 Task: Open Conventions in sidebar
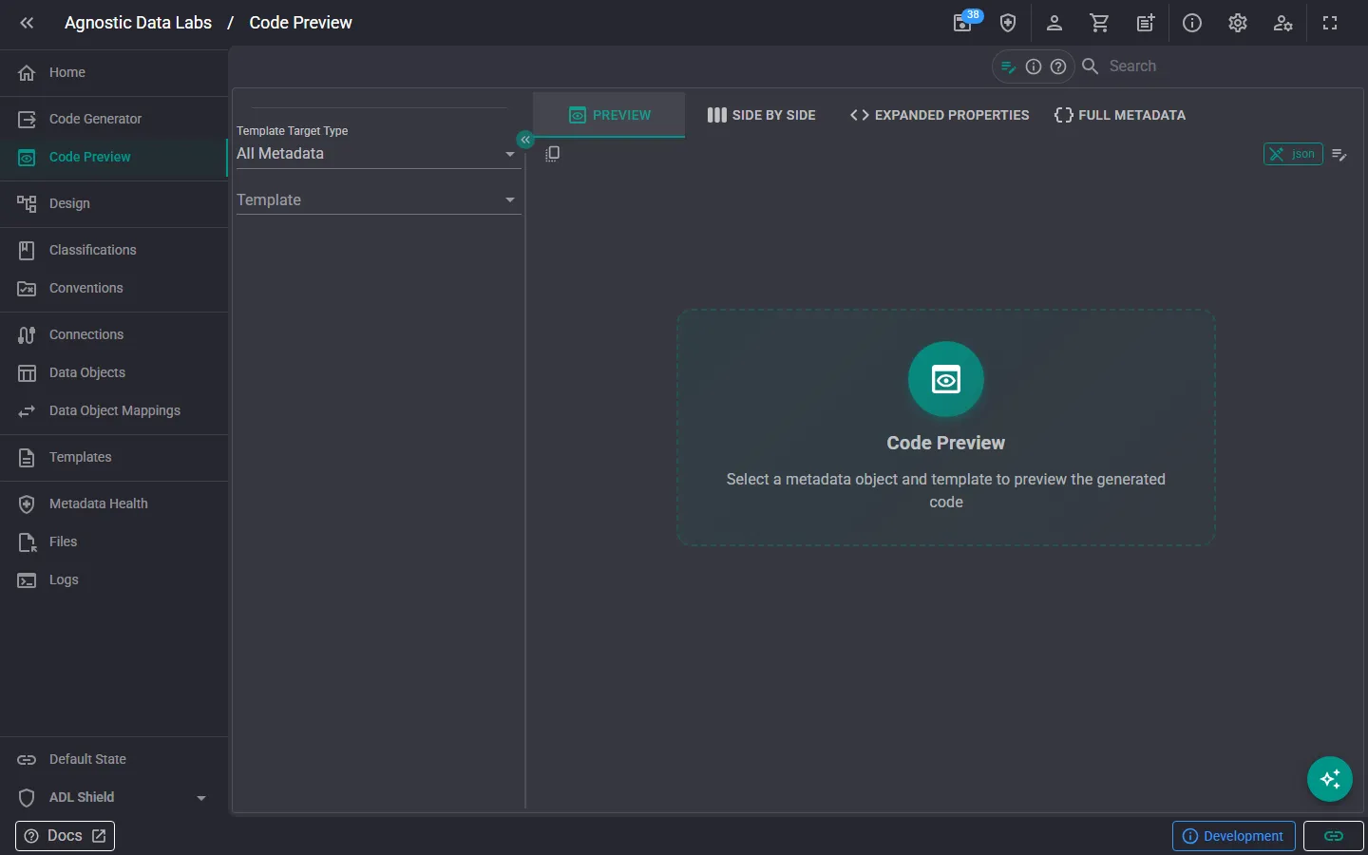click(x=114, y=288)
